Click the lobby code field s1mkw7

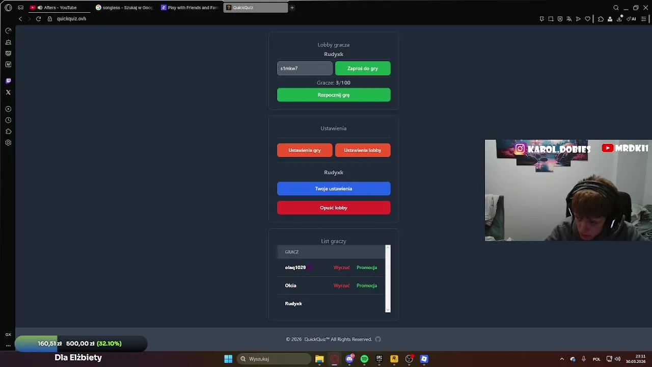click(305, 68)
